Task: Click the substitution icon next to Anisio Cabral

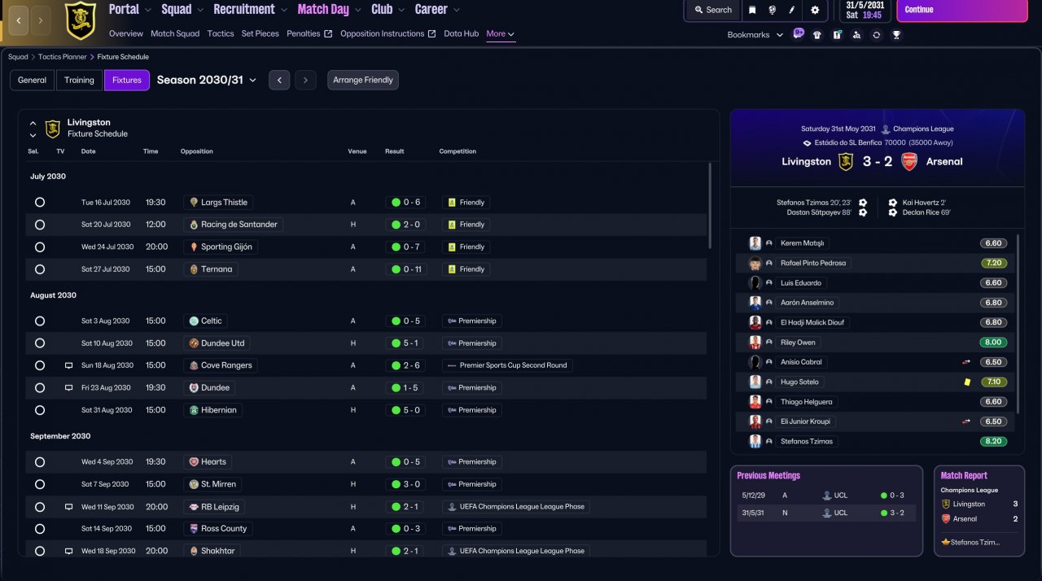Action: [x=966, y=362]
